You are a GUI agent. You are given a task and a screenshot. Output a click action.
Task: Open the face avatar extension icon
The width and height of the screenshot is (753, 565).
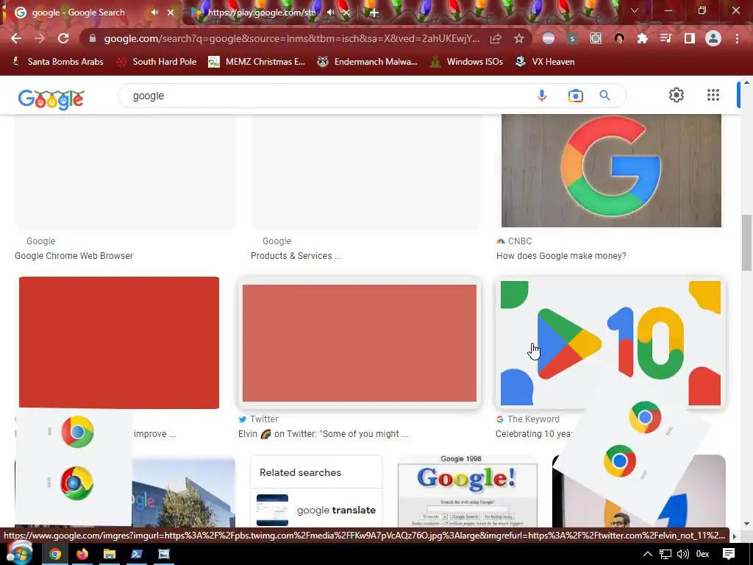tap(619, 38)
